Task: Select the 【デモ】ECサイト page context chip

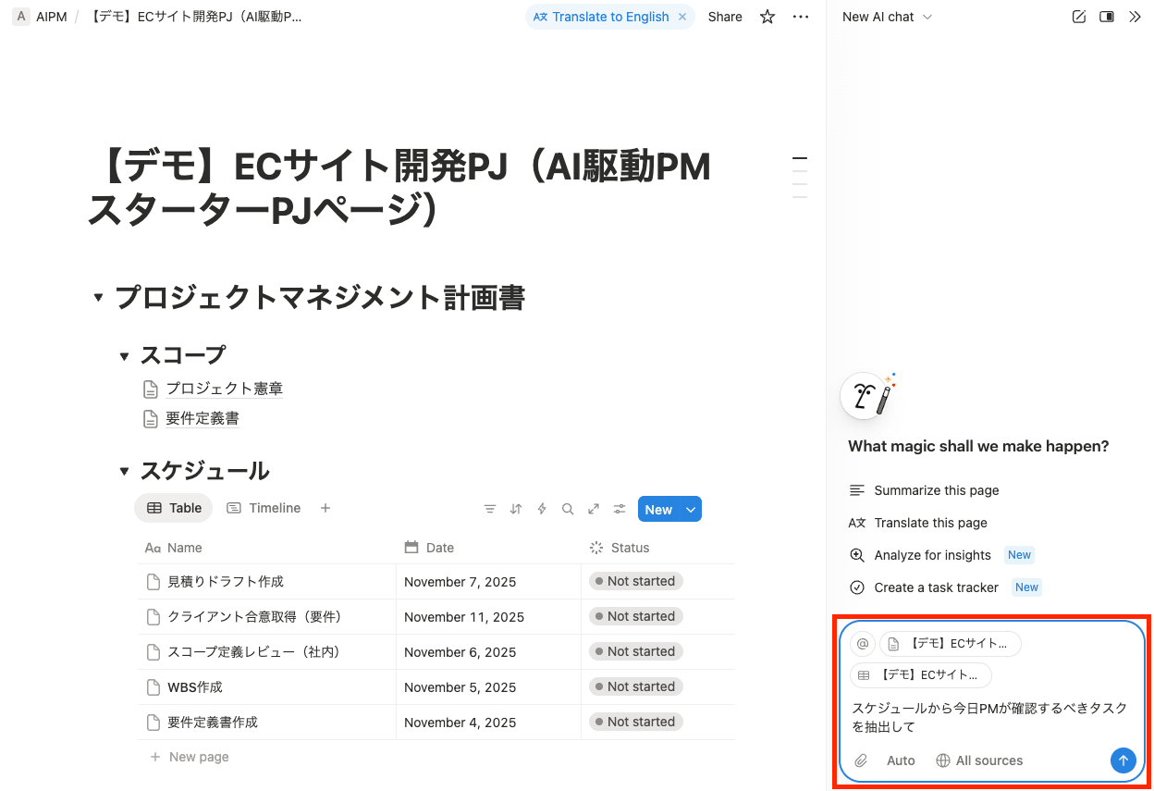Action: pyautogui.click(x=951, y=644)
